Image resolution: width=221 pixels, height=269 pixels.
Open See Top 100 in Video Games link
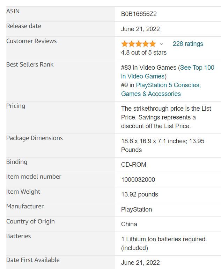tap(168, 72)
